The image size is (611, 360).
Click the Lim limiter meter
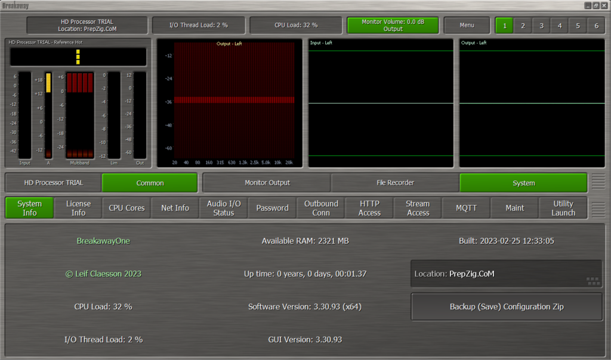point(114,115)
